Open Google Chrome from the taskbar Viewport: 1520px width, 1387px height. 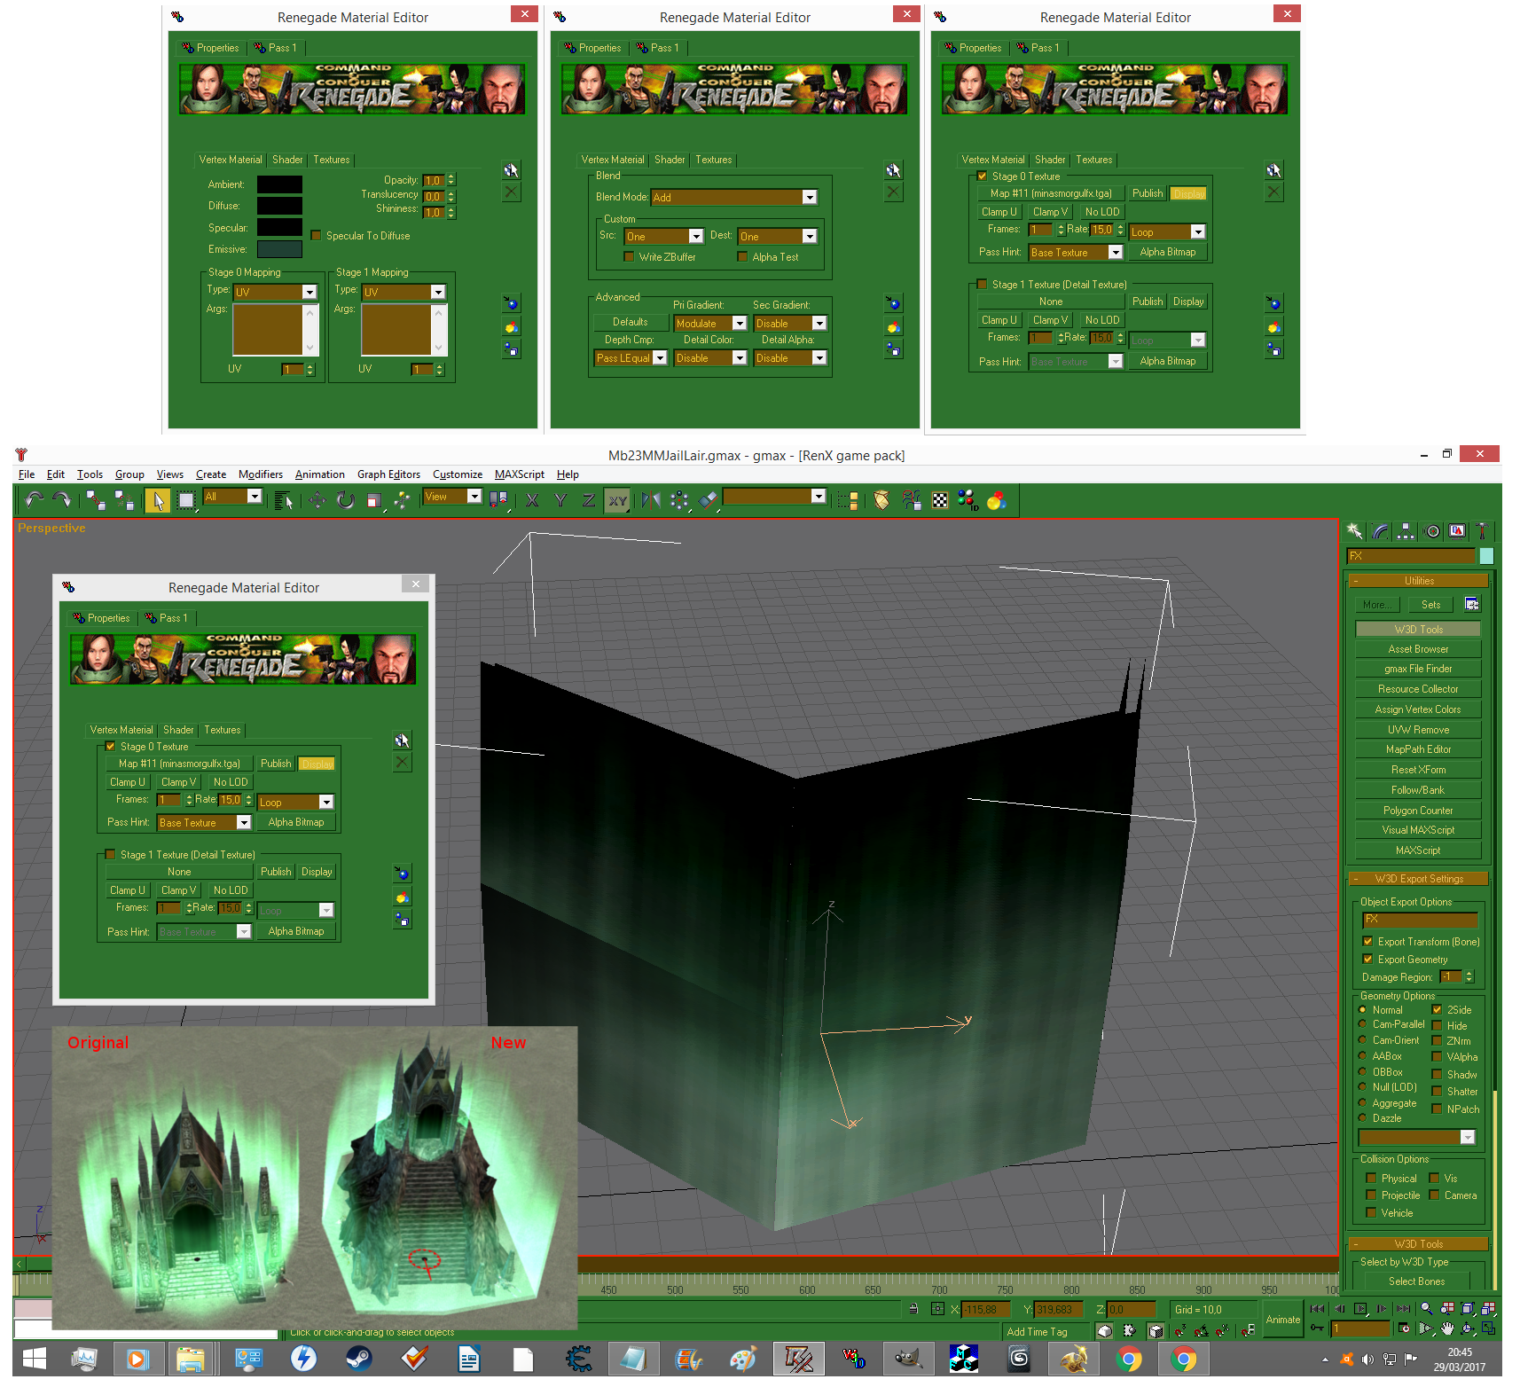pos(1129,1359)
